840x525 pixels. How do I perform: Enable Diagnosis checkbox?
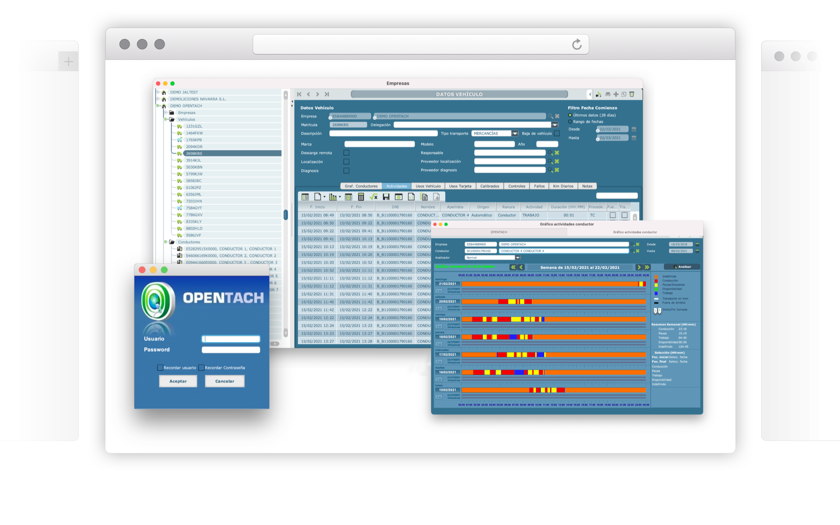click(x=346, y=171)
